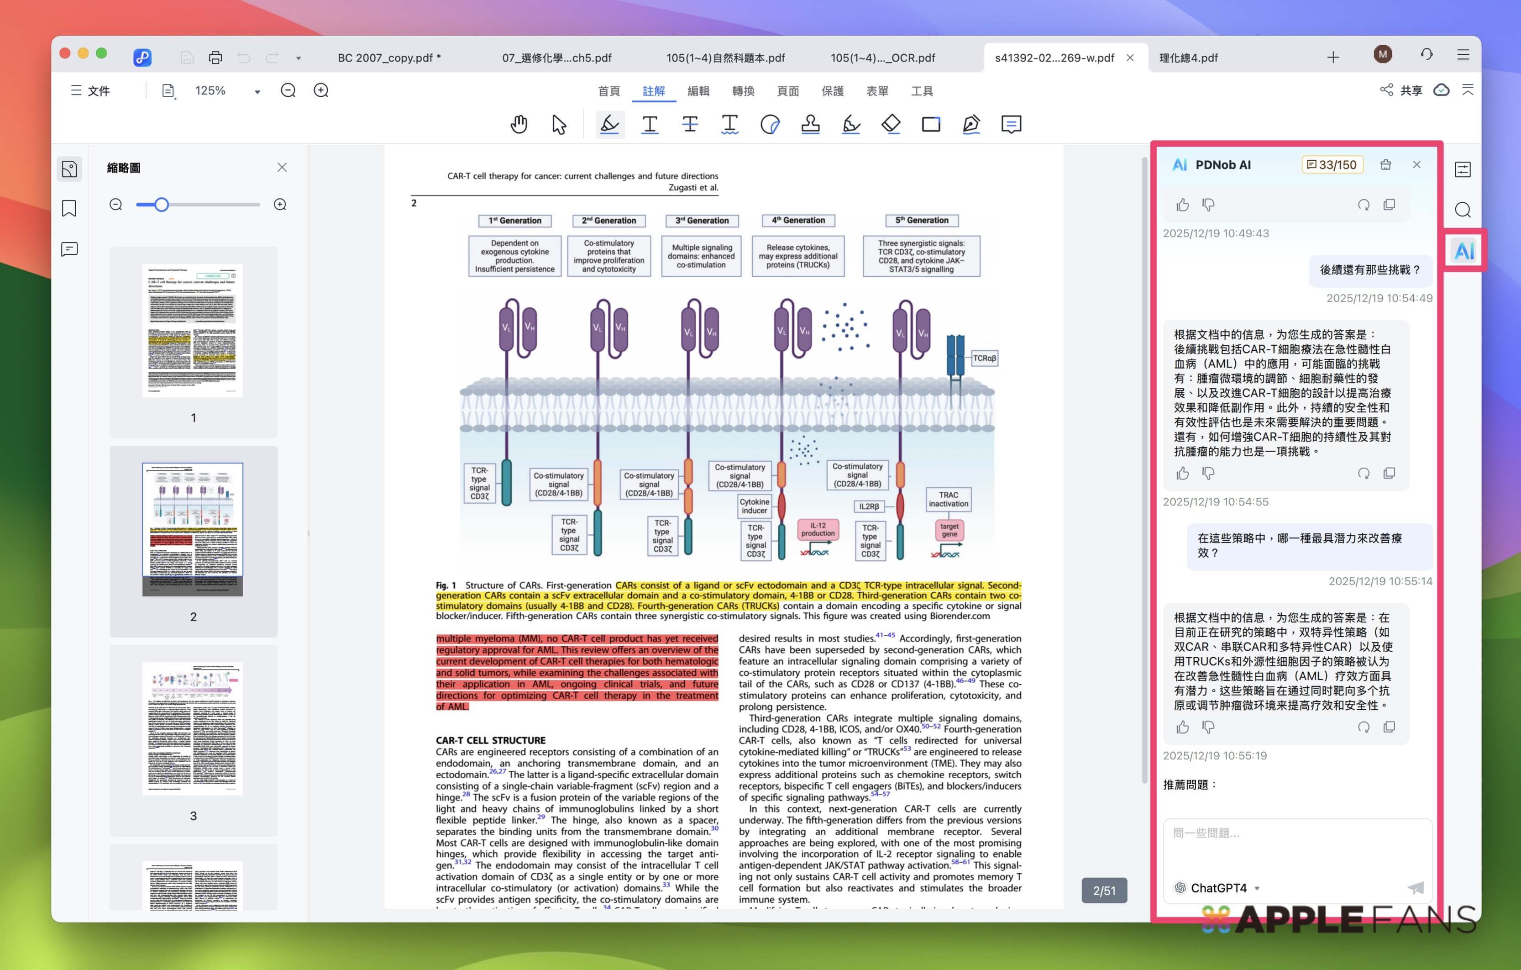Expand the 125% zoom level dropdown
This screenshot has height=970, width=1521.
pyautogui.click(x=257, y=92)
